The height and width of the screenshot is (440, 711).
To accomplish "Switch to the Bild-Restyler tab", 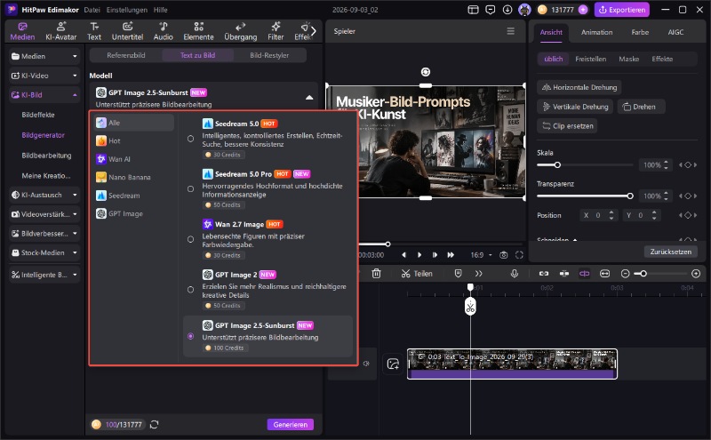I will pos(269,55).
